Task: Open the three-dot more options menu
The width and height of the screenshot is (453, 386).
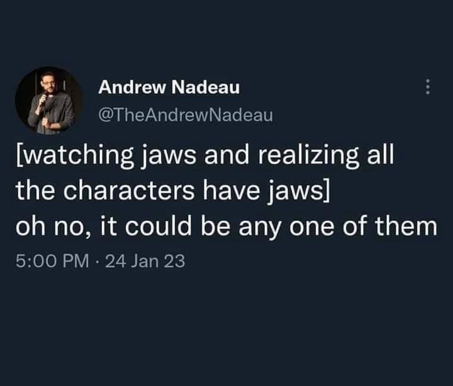Action: click(x=428, y=87)
